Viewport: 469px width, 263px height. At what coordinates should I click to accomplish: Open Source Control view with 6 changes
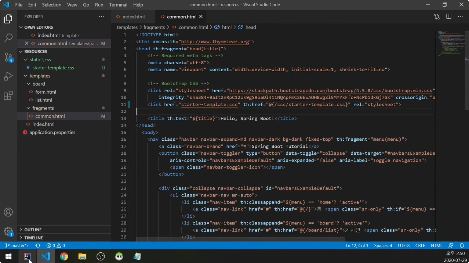(x=8, y=57)
